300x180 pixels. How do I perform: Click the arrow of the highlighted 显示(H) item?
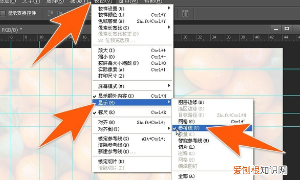pos(169,102)
